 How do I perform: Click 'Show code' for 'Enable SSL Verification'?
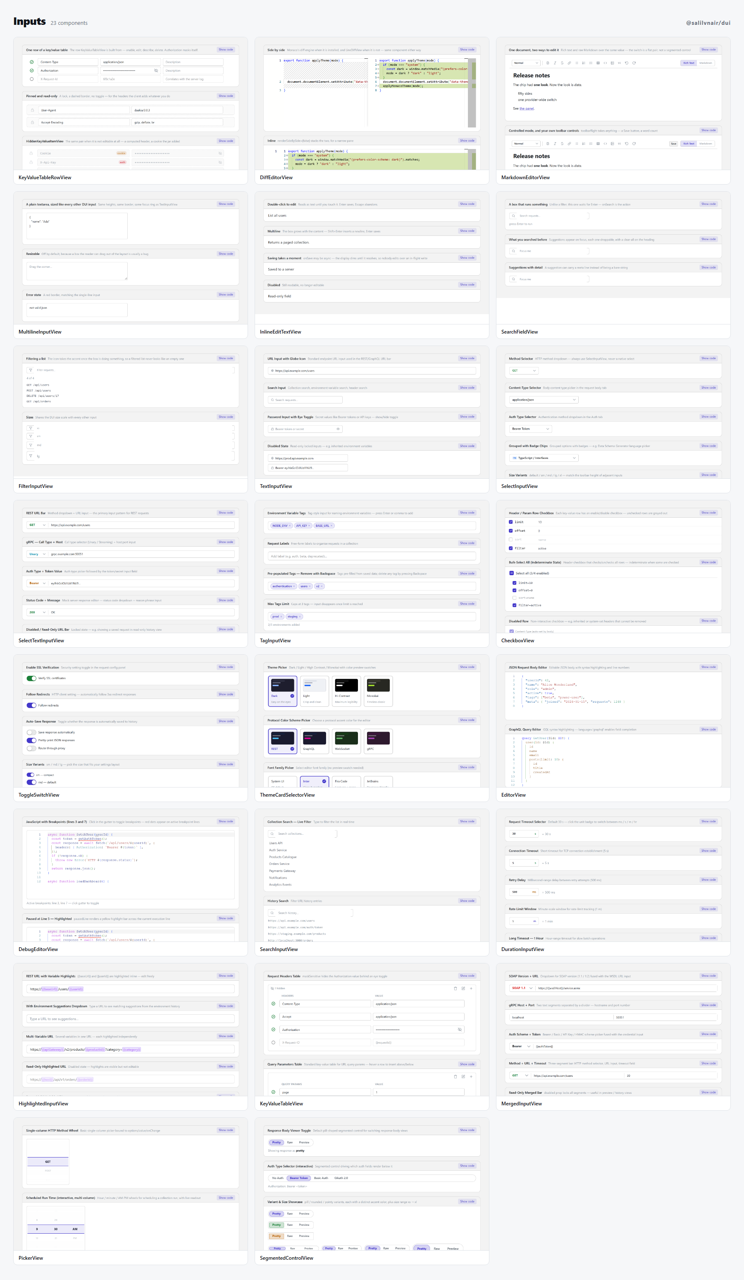(226, 667)
